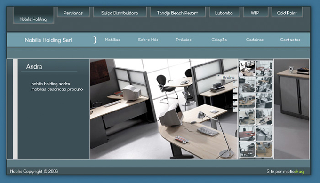Open the Cadeiras menu item
This screenshot has width=320, height=183.
pos(255,40)
